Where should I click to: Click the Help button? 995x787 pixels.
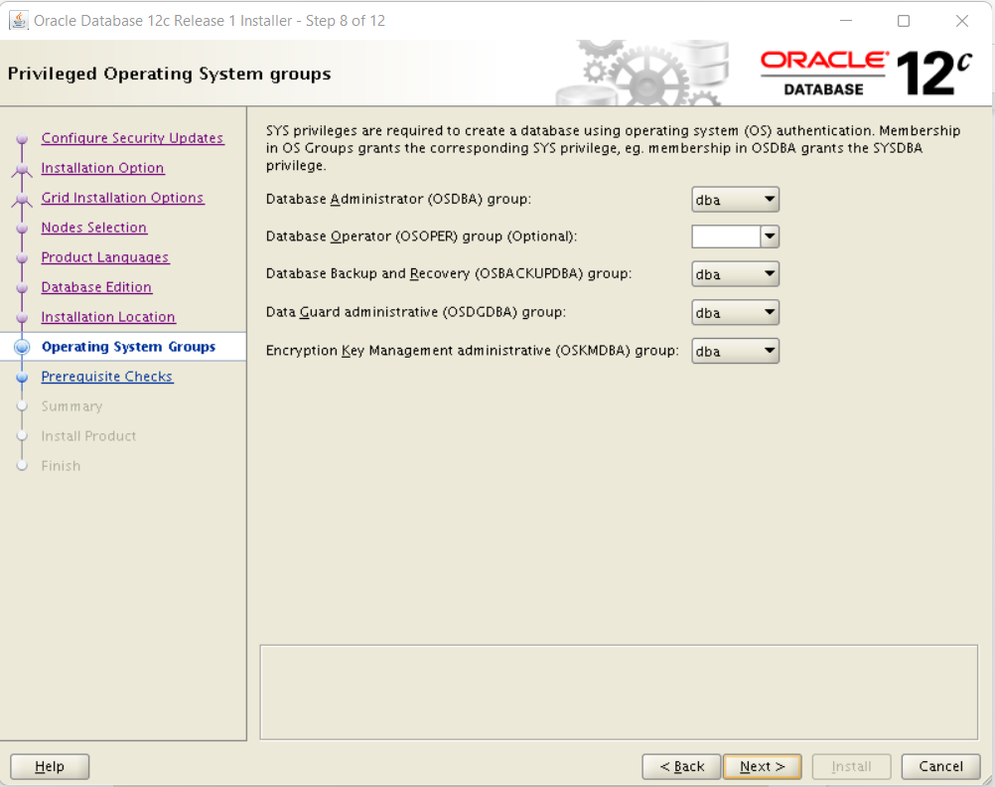tap(50, 767)
